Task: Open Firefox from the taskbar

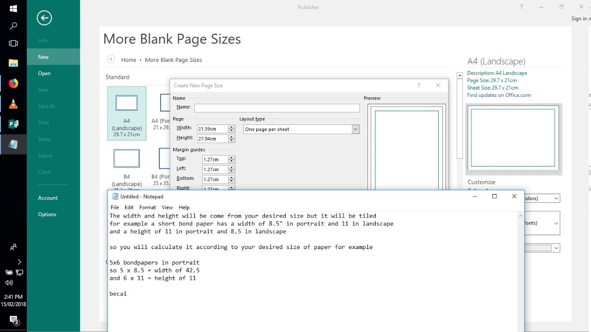Action: click(13, 83)
